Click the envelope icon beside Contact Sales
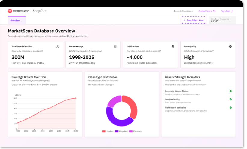The width and height of the screenshot is (247, 149). pos(214,11)
